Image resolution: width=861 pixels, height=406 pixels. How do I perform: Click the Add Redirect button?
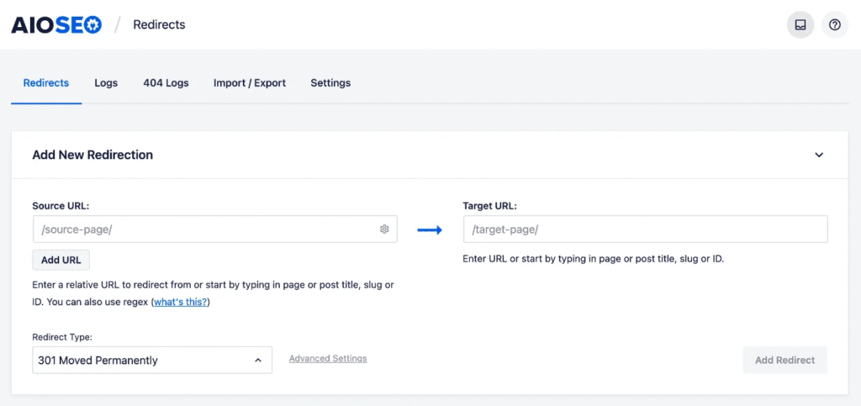coord(784,360)
